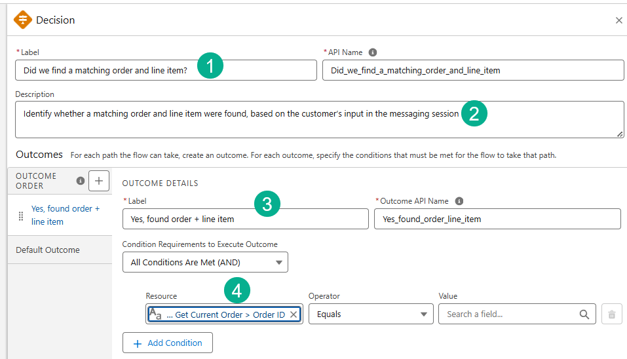Add a new outcome with the plus button
This screenshot has height=359, width=627.
(98, 181)
